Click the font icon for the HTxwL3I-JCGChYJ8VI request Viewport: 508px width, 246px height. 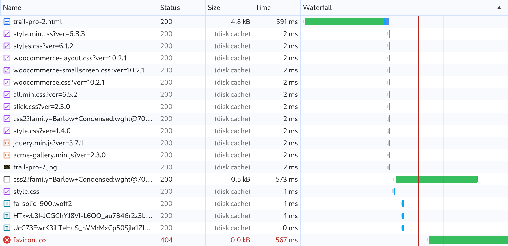[7, 216]
